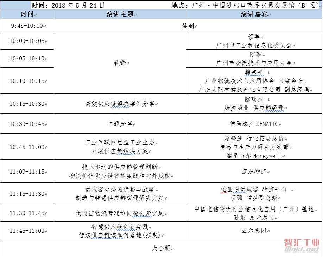Click the text "怡亚通供应链 物流平台"
Viewport: 323px width, 257px height.
254,189
